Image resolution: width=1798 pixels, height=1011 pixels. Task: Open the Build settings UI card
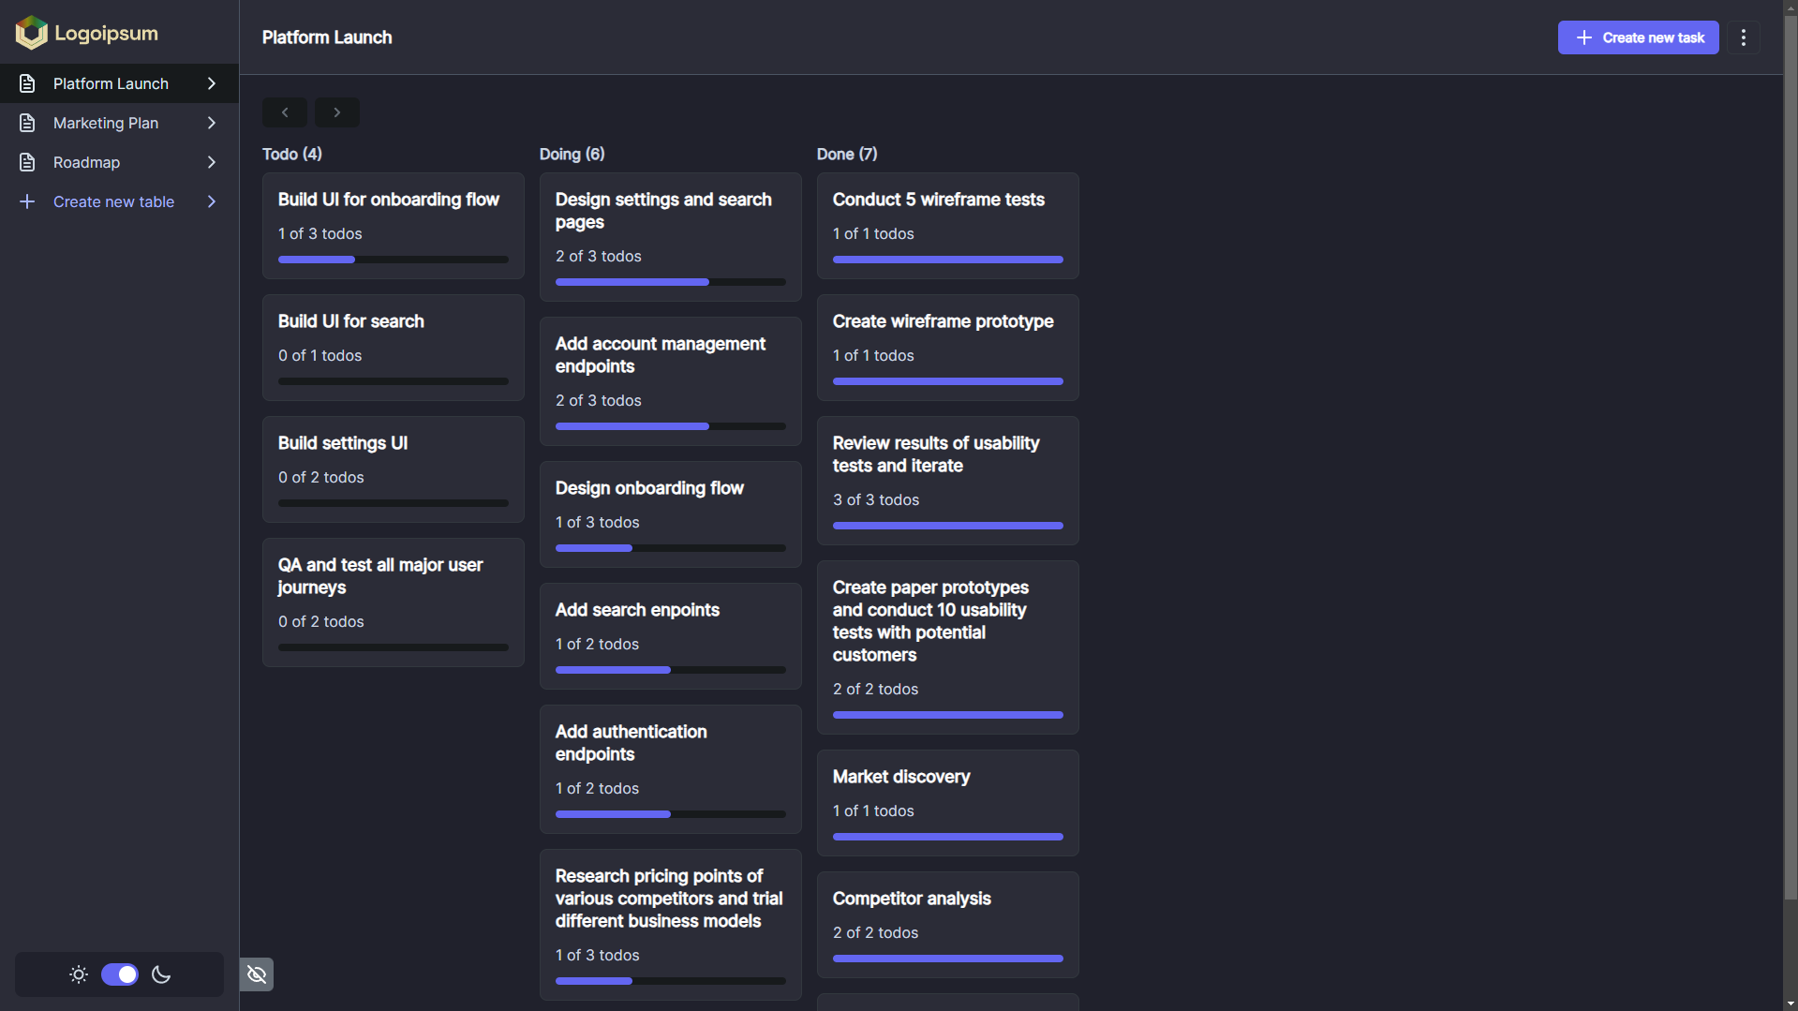pos(394,469)
